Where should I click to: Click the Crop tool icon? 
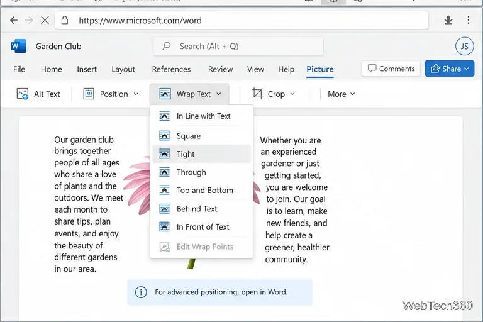257,93
